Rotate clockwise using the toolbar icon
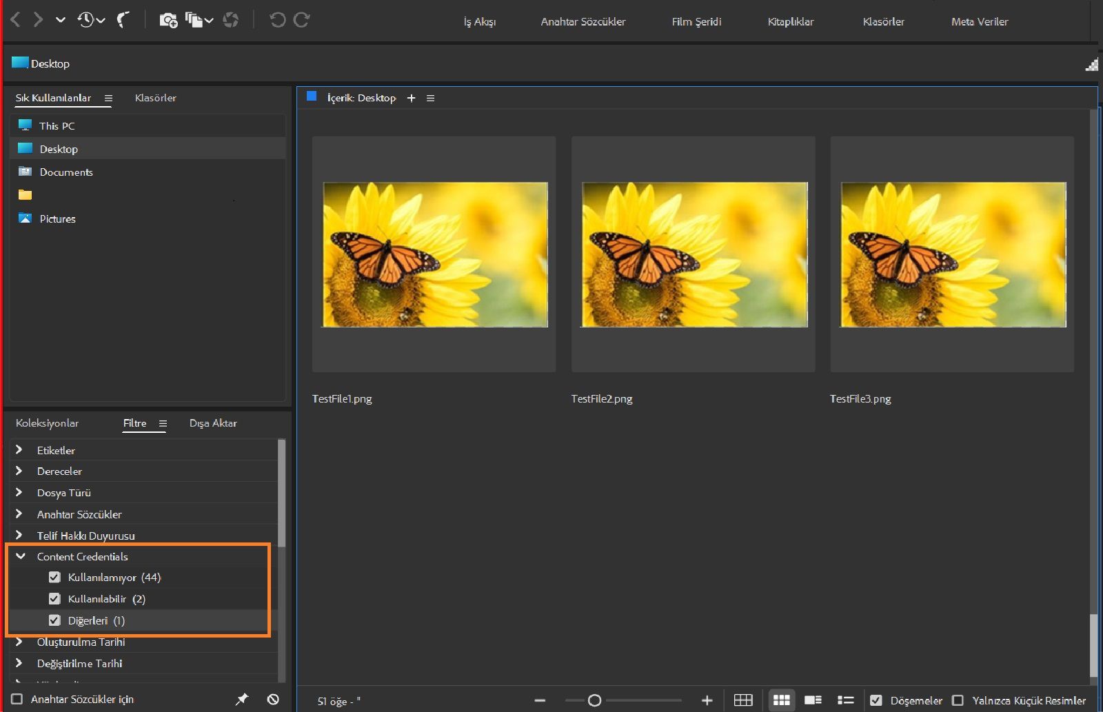 (302, 20)
